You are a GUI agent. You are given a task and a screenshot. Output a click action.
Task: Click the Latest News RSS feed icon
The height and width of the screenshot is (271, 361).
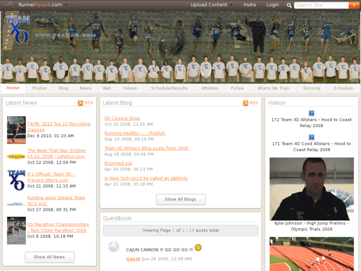(x=80, y=103)
